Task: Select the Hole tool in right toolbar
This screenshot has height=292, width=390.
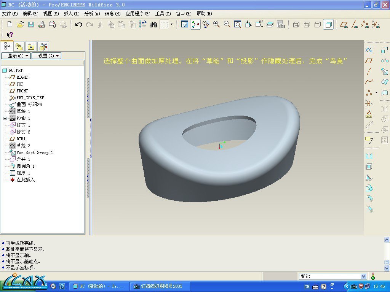Action: pyautogui.click(x=369, y=156)
